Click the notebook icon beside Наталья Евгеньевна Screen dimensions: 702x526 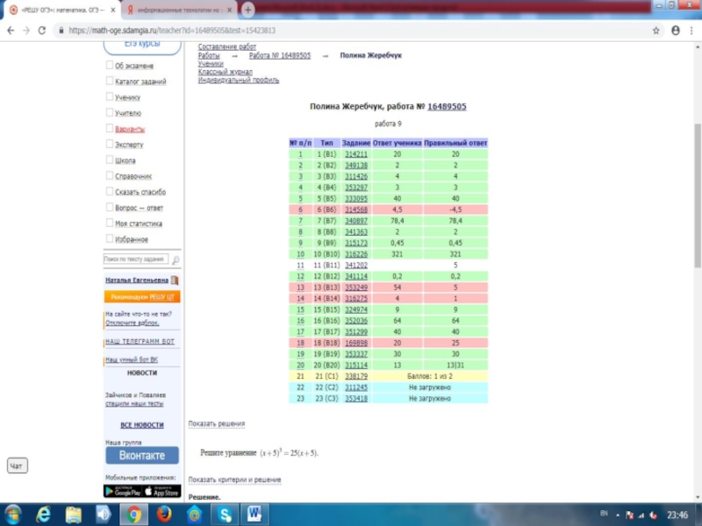click(x=175, y=281)
